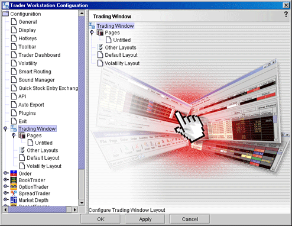Click Other Layouts checklist icon in right panel
The image size is (292, 226).
pos(100,47)
